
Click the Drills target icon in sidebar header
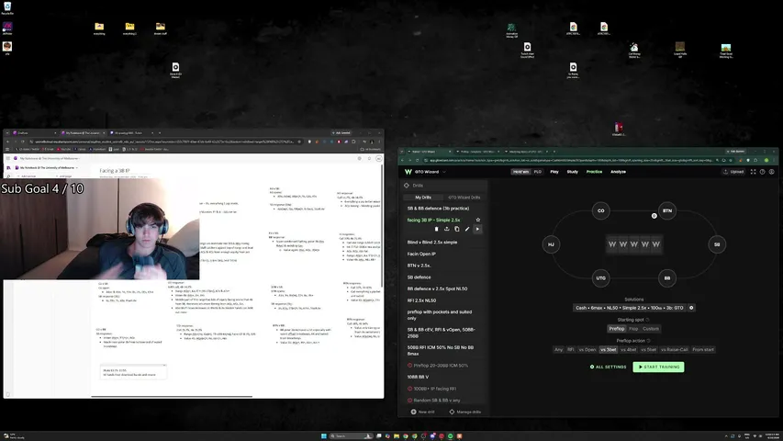pos(407,186)
